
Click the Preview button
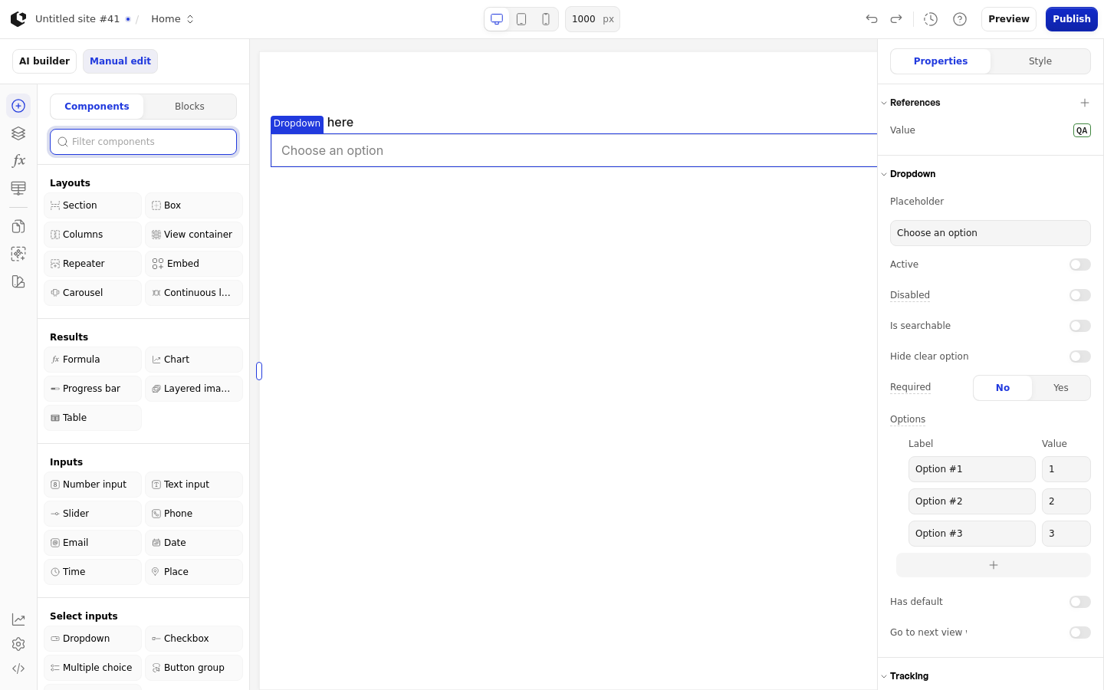point(1009,19)
